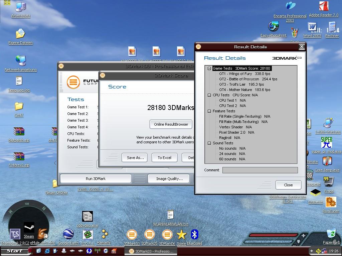342x256 pixels.
Task: Select the Pixel Shader 2.0 row
Action: 237,132
